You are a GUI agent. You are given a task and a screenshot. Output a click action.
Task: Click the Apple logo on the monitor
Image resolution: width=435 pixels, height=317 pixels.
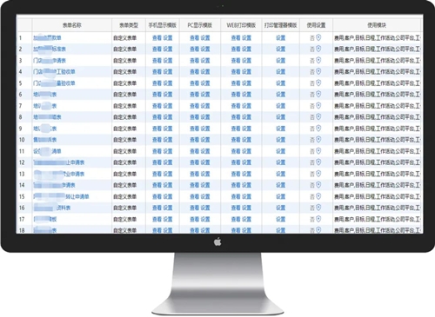pos(217,241)
